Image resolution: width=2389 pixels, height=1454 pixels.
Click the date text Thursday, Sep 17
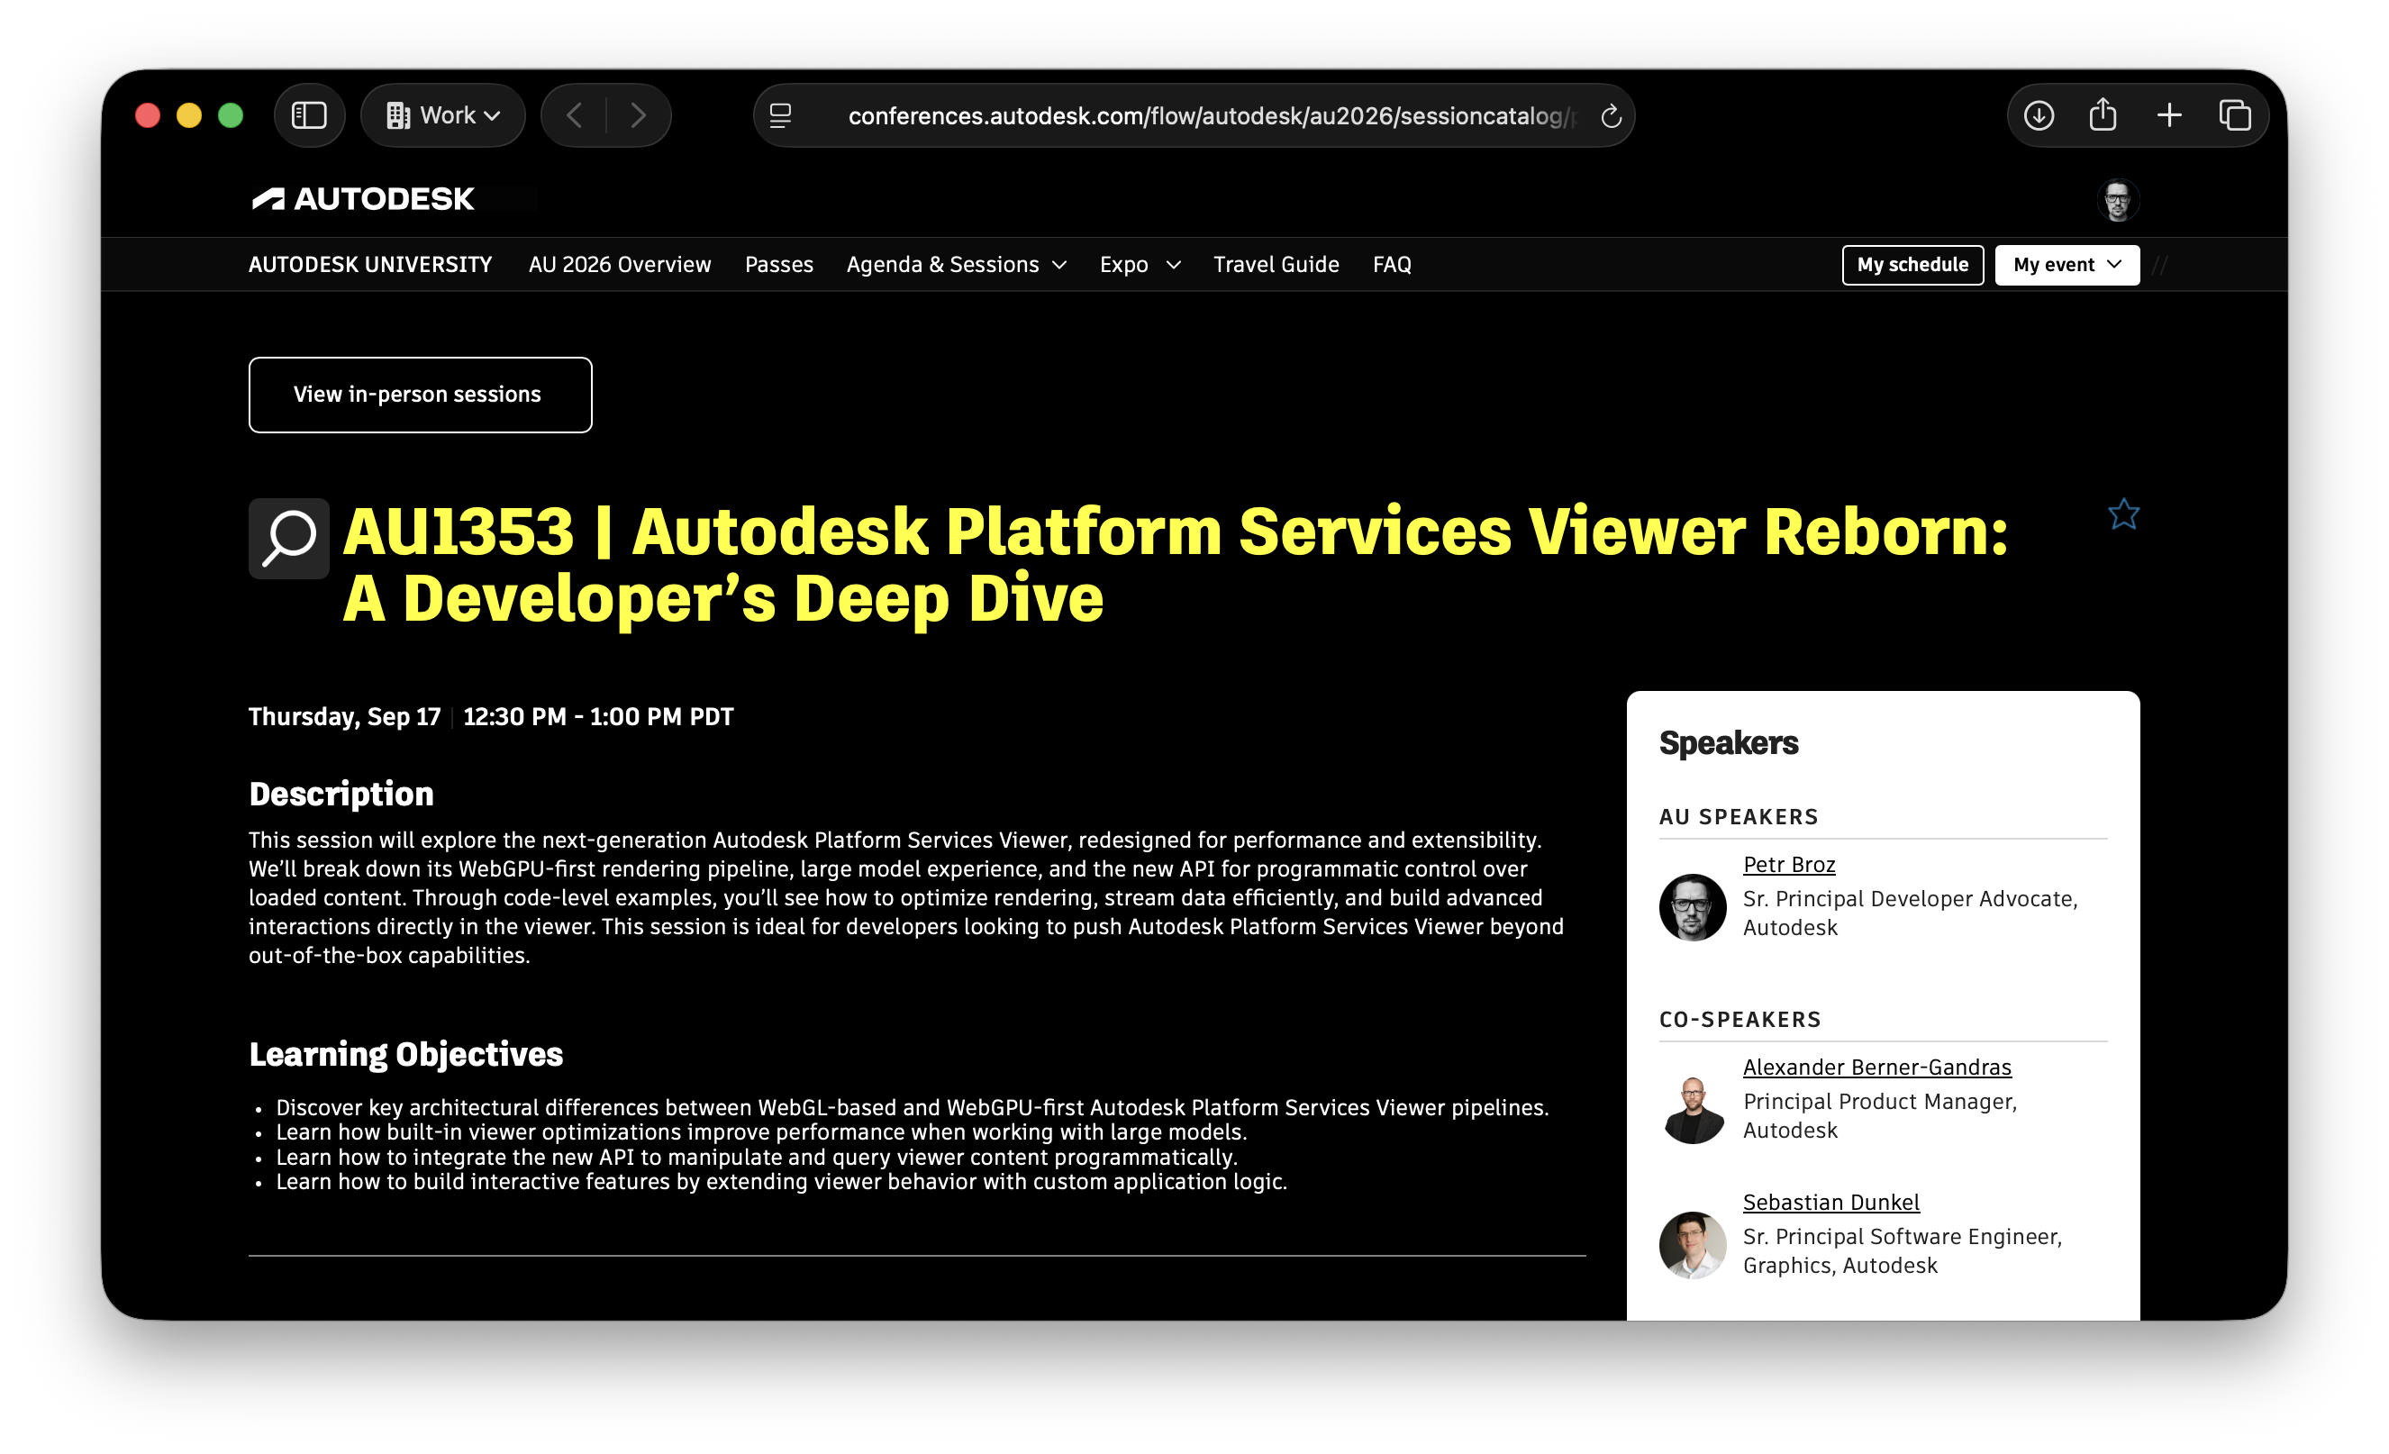point(344,716)
